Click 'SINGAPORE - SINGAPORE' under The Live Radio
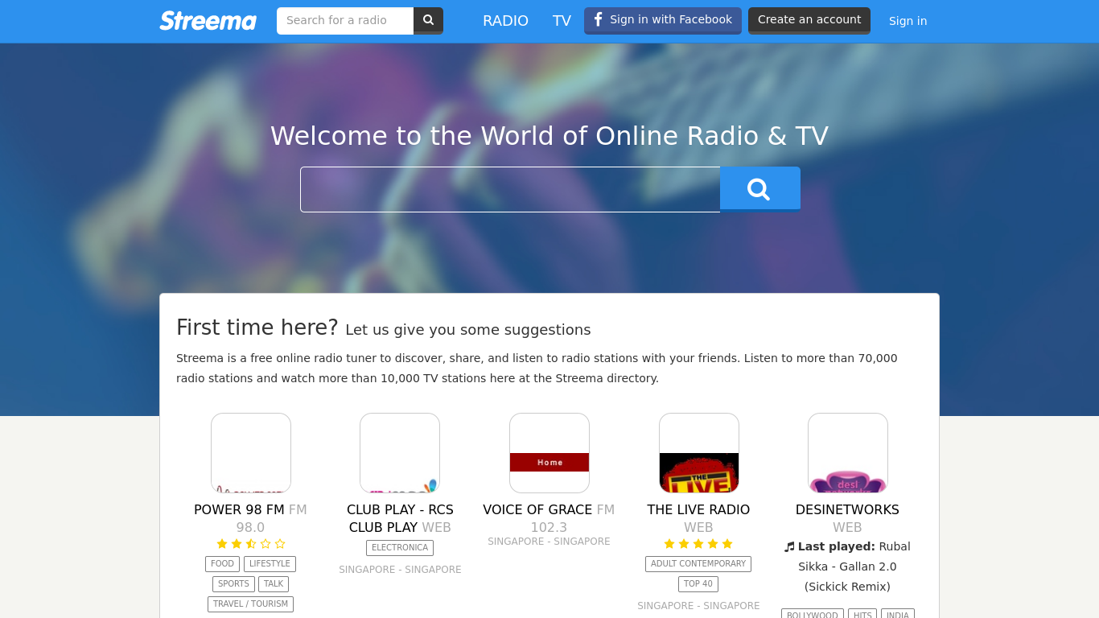This screenshot has width=1099, height=618. [698, 606]
